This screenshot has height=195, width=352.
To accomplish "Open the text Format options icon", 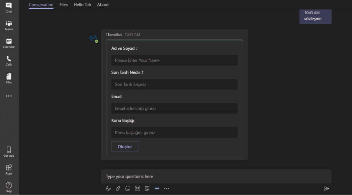I will [108, 188].
